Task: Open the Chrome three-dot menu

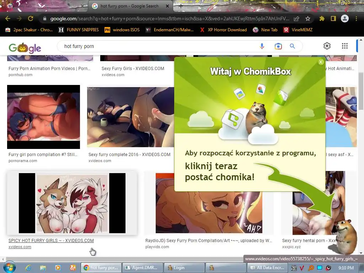Action: pos(356,18)
